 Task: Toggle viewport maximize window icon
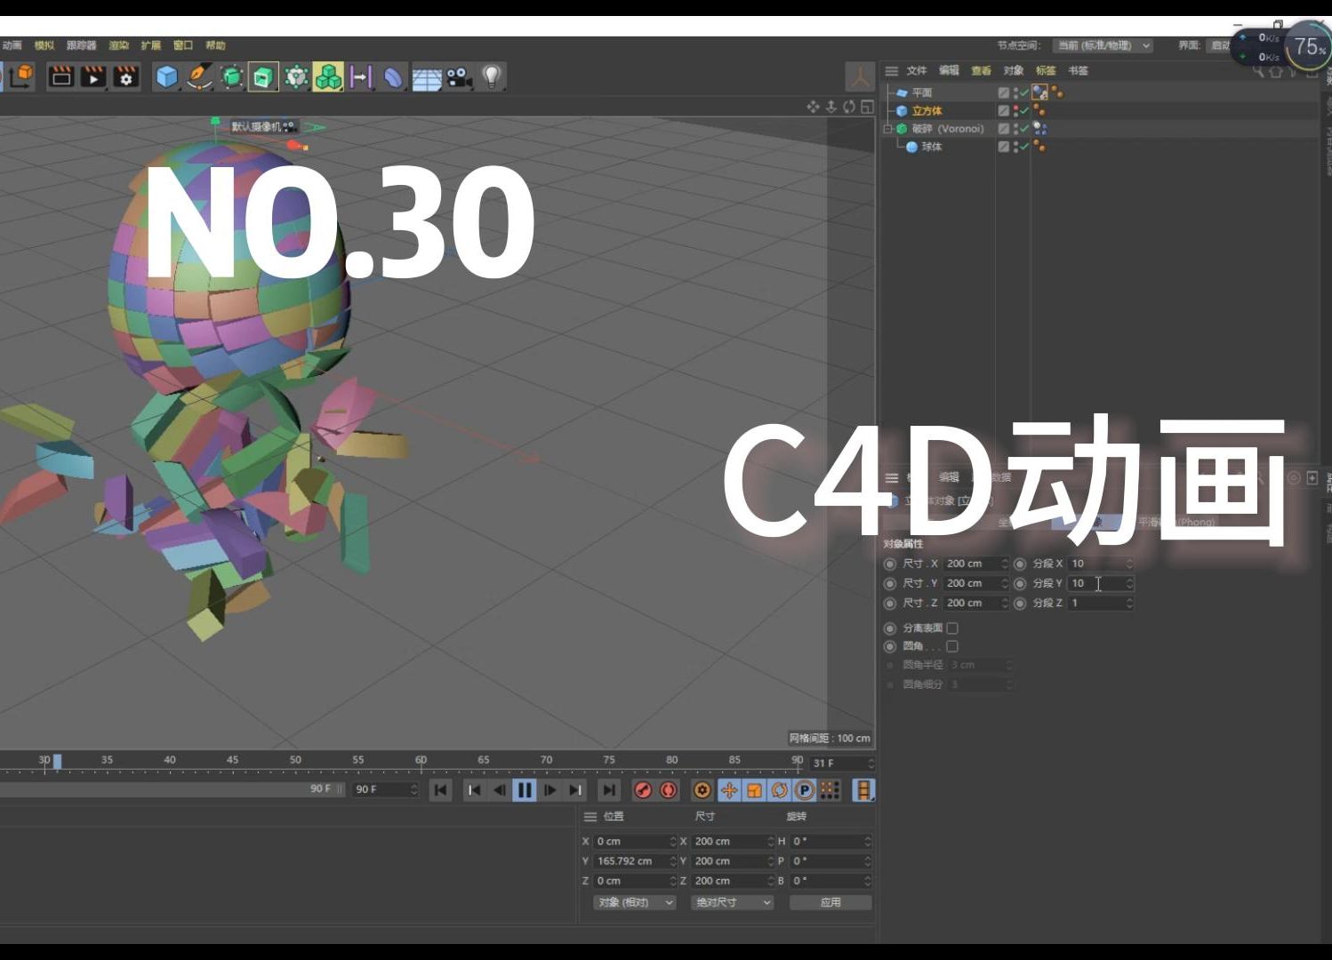[x=867, y=107]
